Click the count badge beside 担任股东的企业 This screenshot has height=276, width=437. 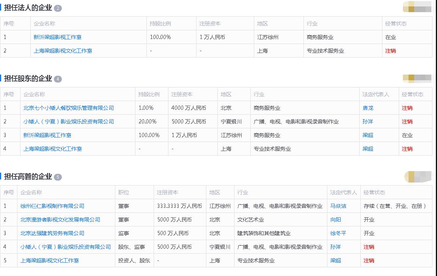[x=58, y=79]
